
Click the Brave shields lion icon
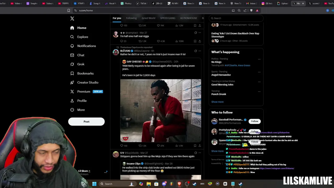(x=251, y=10)
